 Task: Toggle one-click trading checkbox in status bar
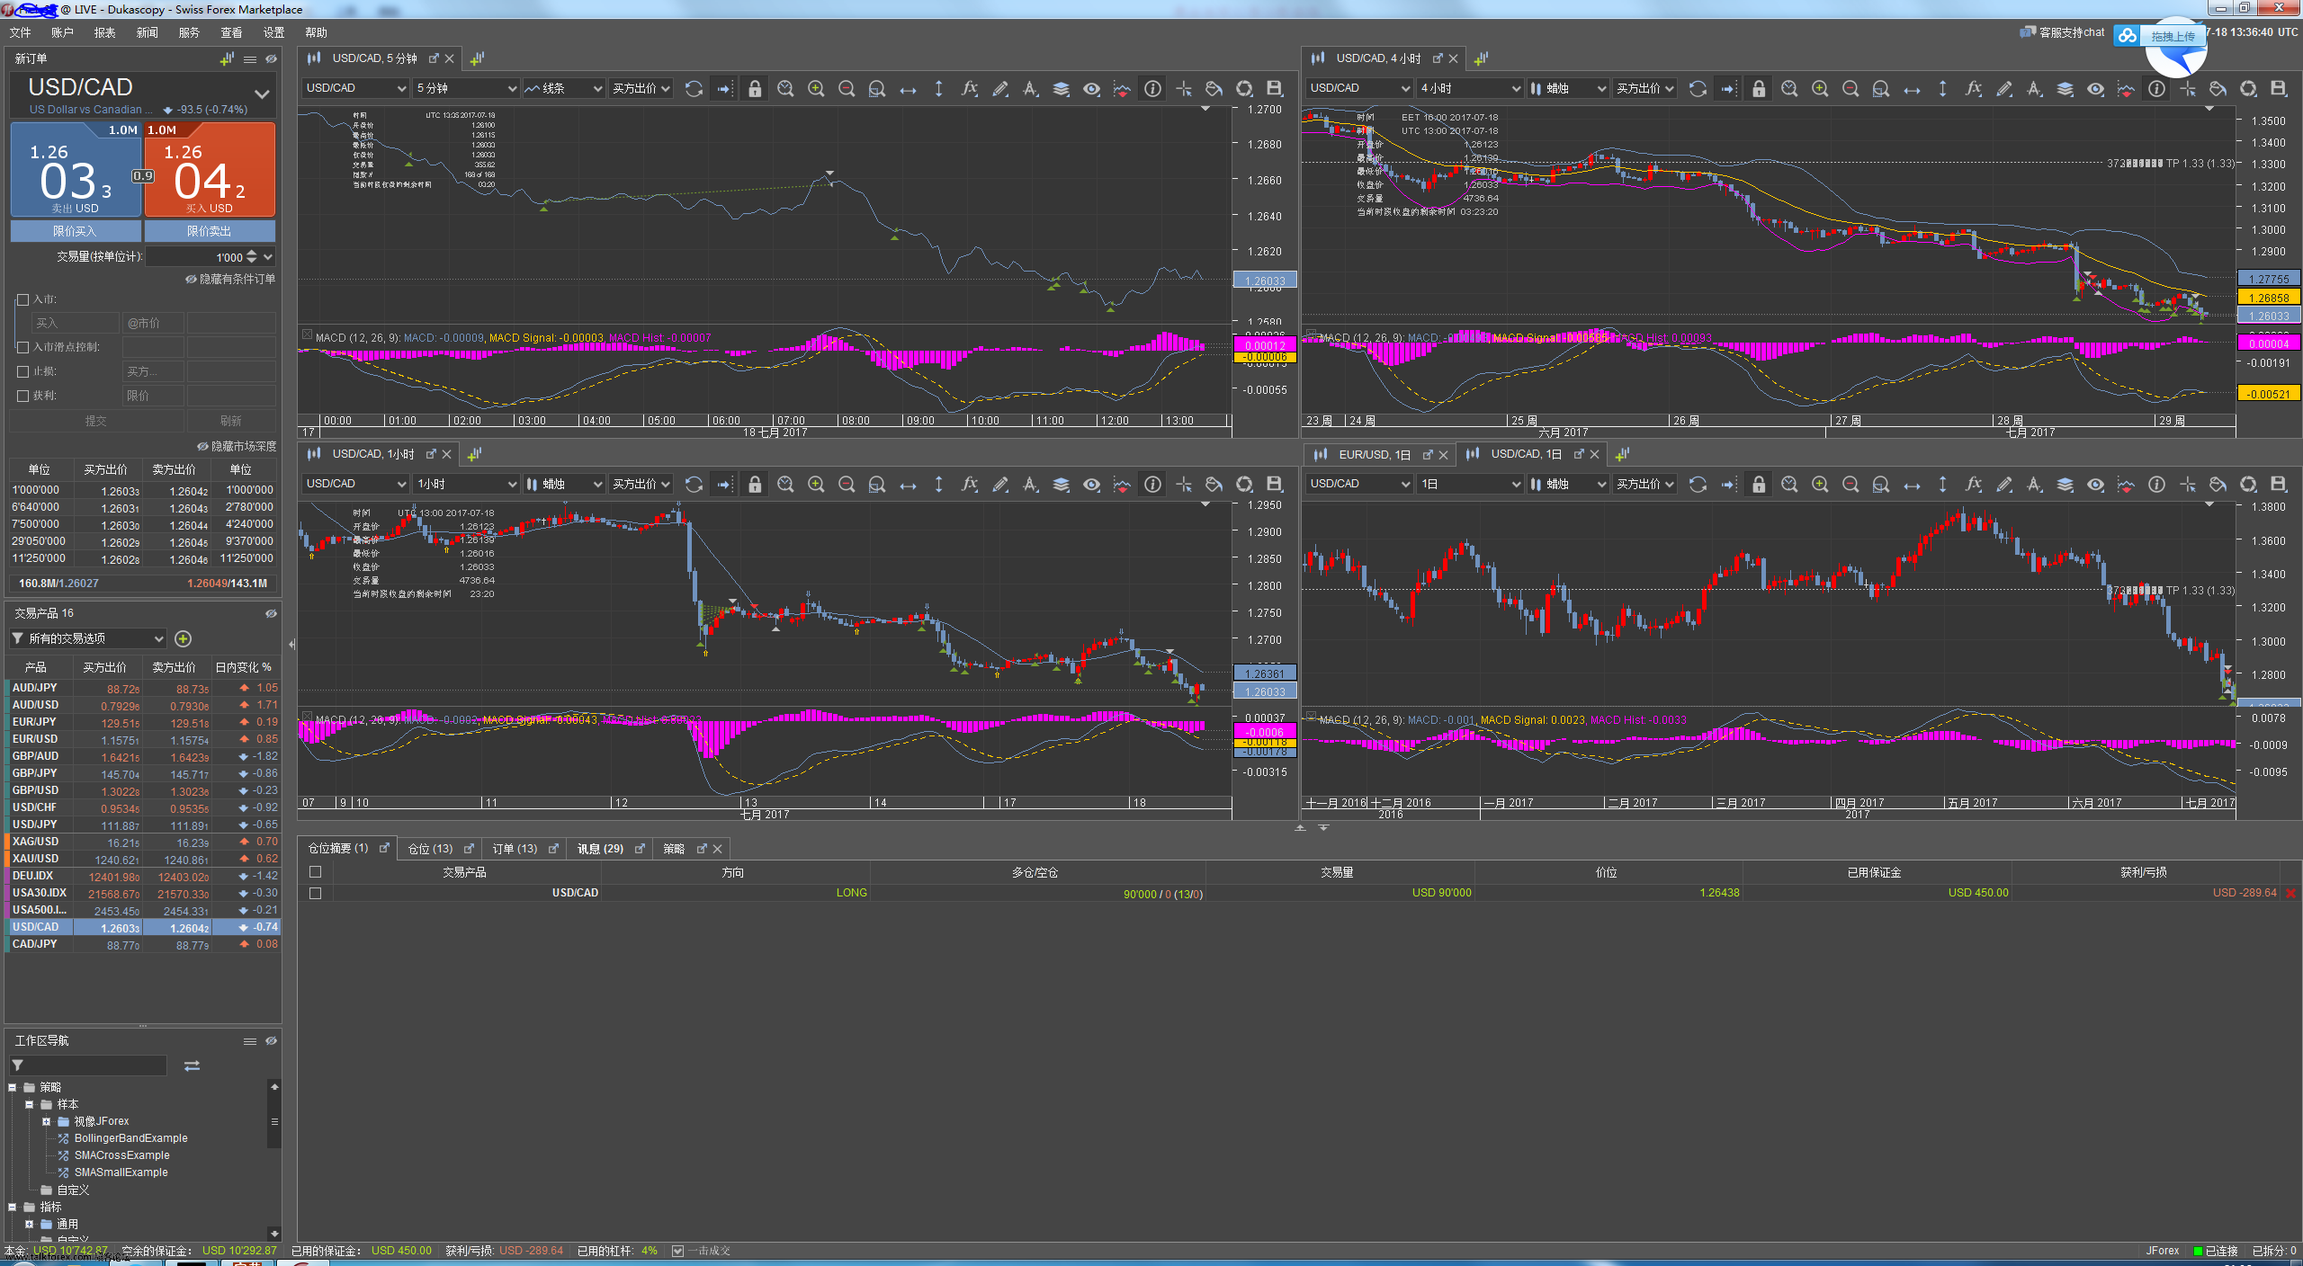point(677,1251)
